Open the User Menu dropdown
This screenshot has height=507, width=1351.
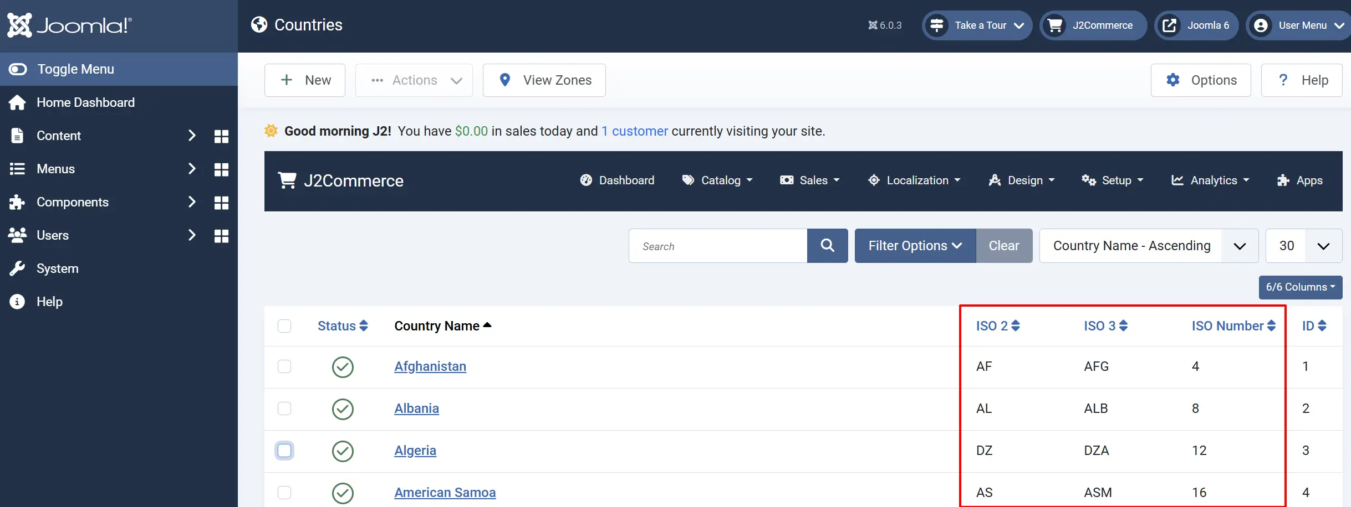[x=1298, y=25]
